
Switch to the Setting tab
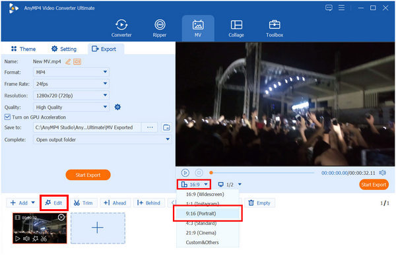coord(64,49)
